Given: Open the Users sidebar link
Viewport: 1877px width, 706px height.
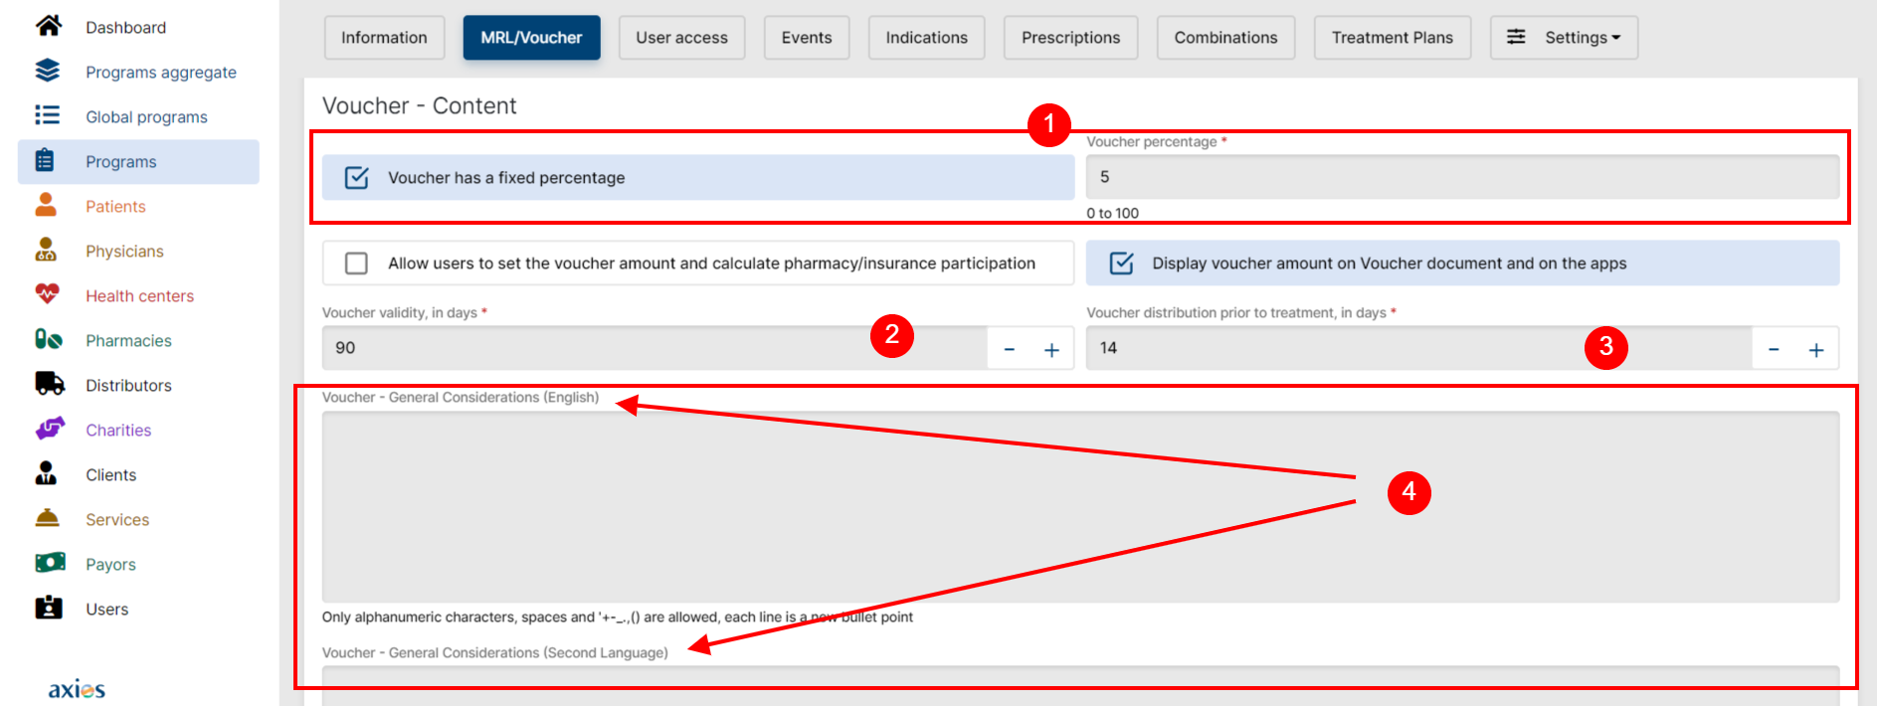Looking at the screenshot, I should click(106, 609).
